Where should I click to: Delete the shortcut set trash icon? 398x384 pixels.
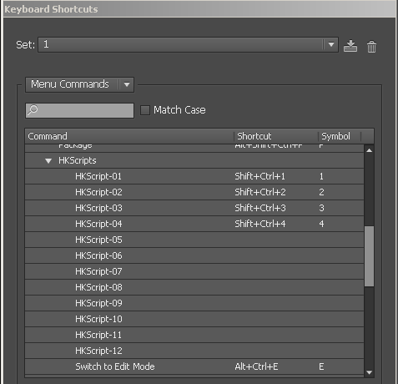pos(371,47)
